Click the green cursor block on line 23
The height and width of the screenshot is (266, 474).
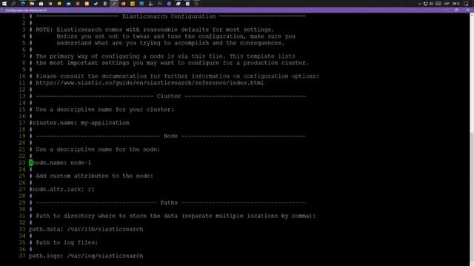[30, 163]
